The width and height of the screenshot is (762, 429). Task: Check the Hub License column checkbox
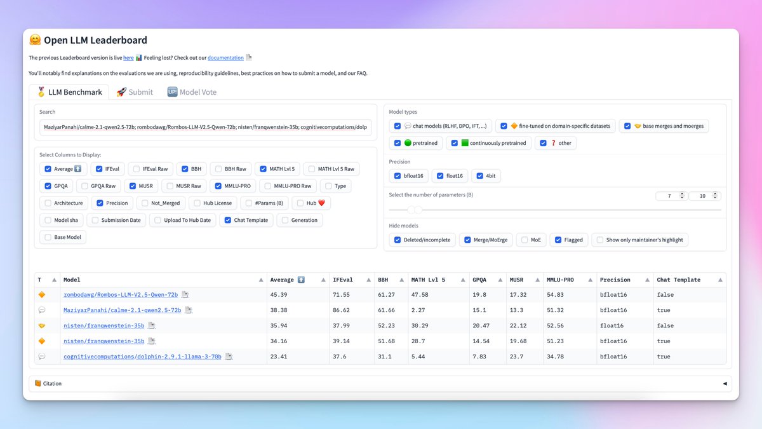click(197, 203)
